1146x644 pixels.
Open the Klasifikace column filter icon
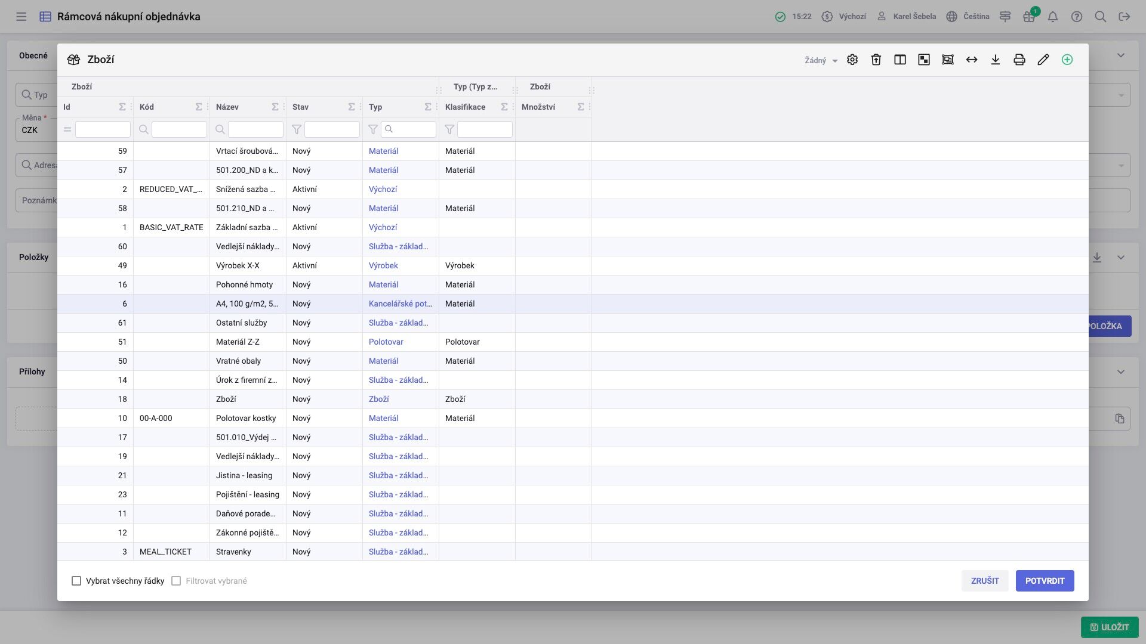pyautogui.click(x=449, y=129)
